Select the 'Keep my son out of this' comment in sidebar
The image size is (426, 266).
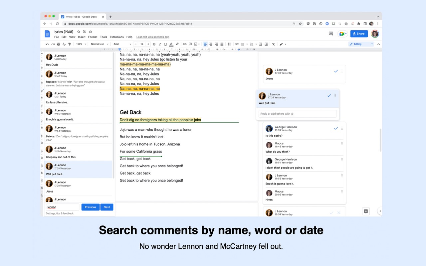coord(78,152)
